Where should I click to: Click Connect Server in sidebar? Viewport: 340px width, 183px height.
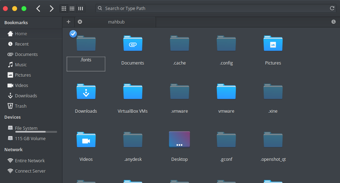point(31,171)
